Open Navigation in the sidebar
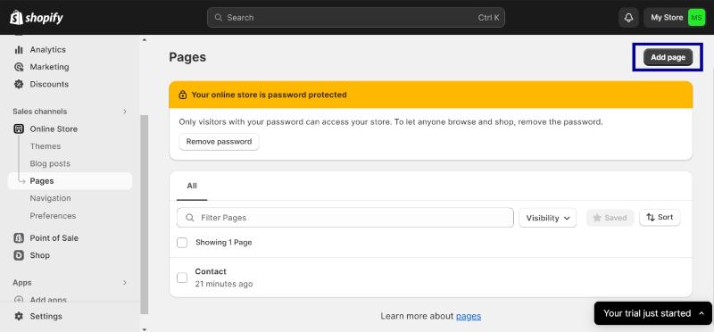The height and width of the screenshot is (332, 714). coord(50,198)
